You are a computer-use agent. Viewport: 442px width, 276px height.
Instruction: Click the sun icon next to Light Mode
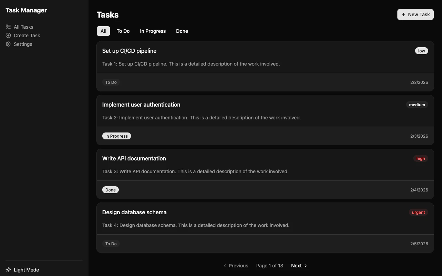(8, 269)
